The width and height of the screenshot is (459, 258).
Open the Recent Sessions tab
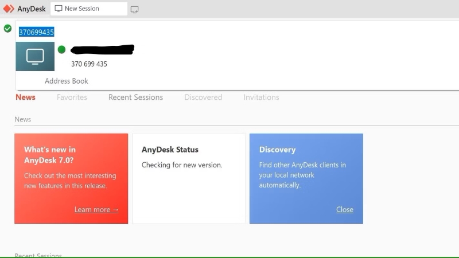[135, 97]
